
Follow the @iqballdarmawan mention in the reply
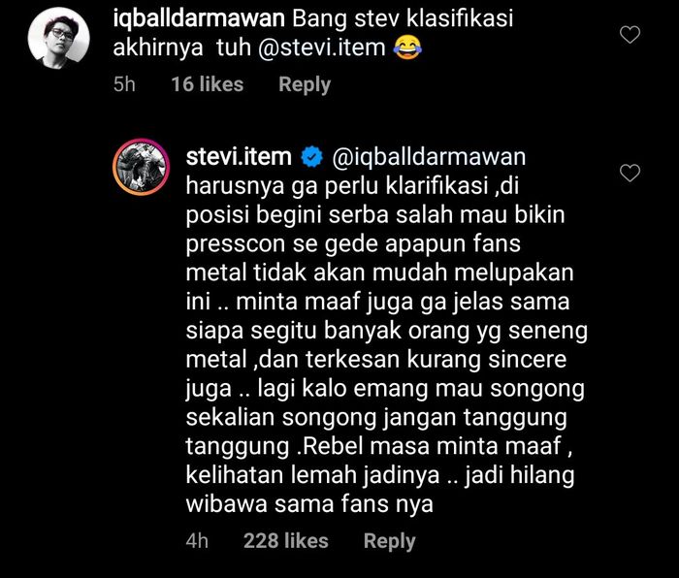tap(429, 157)
